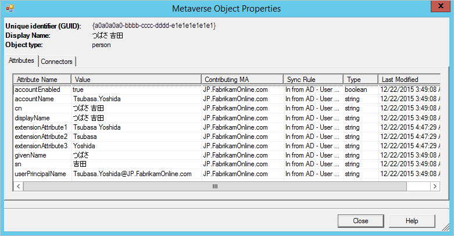This screenshot has height=236, width=454.
Task: Select the Attributes tab
Action: coord(21,60)
